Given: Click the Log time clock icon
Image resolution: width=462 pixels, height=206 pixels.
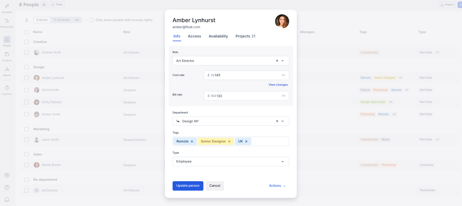Looking at the screenshot, I should [x=7, y=88].
